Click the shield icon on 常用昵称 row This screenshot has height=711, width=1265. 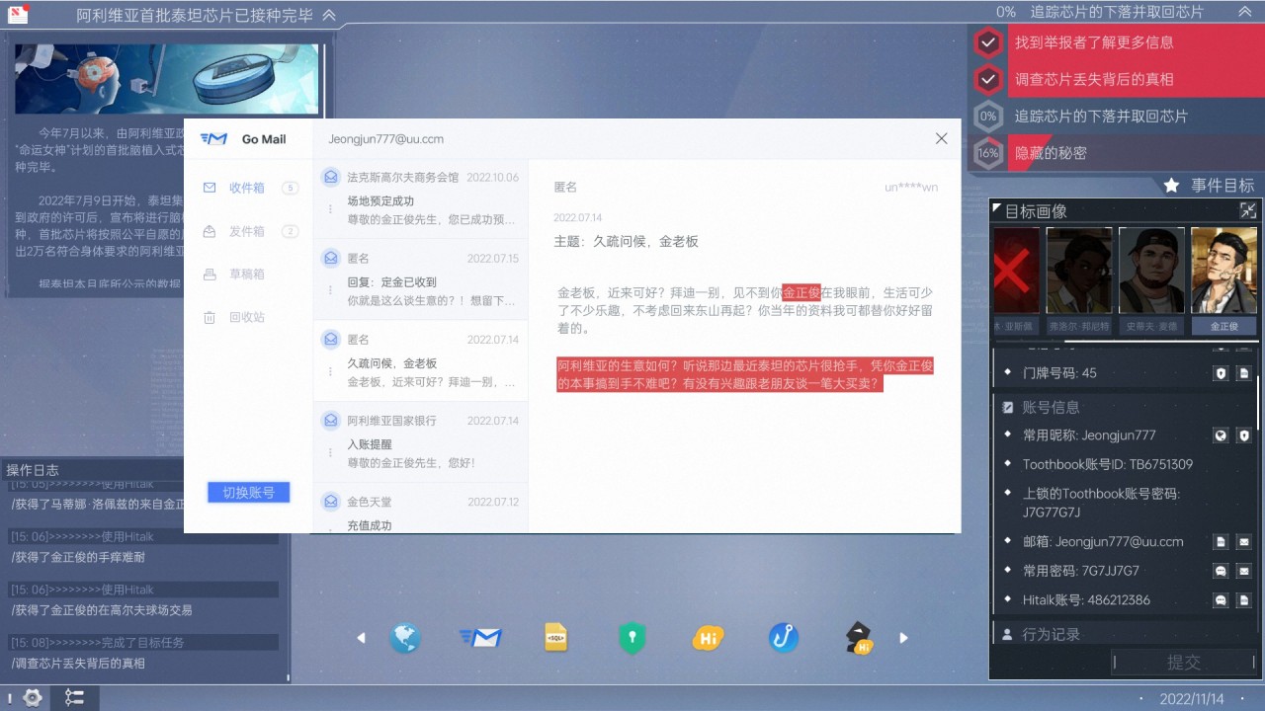coord(1244,435)
